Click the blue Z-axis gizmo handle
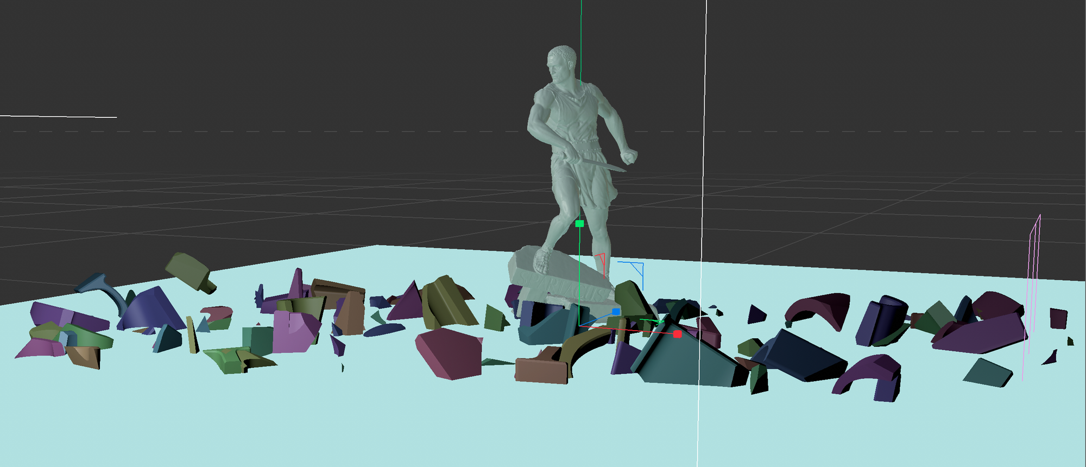This screenshot has width=1086, height=467. (x=616, y=312)
